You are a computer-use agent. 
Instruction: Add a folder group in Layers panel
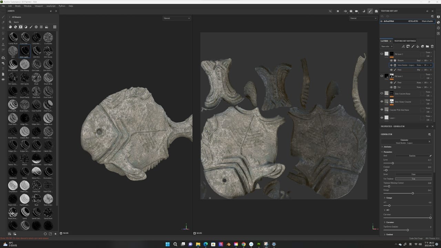click(427, 46)
